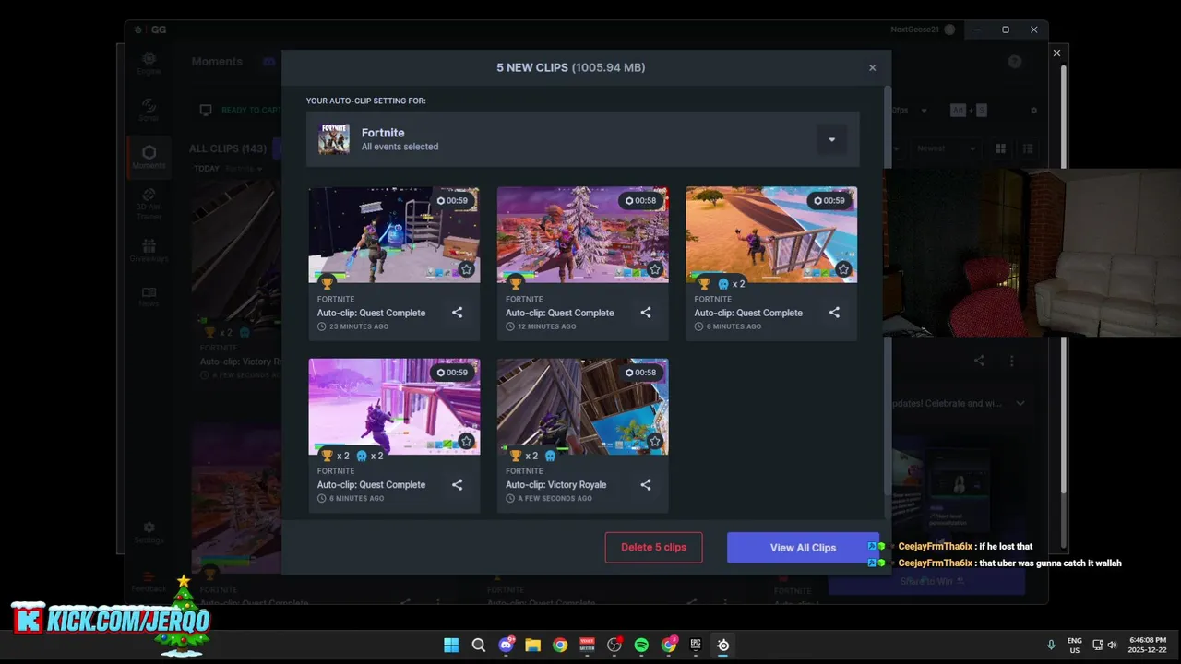Star the 00:59 clip with trophy and x2 ghost
1181x664 pixels.
pos(843,269)
